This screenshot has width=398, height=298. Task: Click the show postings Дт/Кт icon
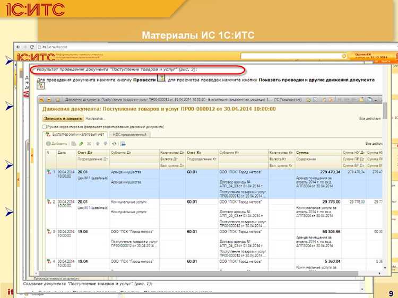(41, 85)
